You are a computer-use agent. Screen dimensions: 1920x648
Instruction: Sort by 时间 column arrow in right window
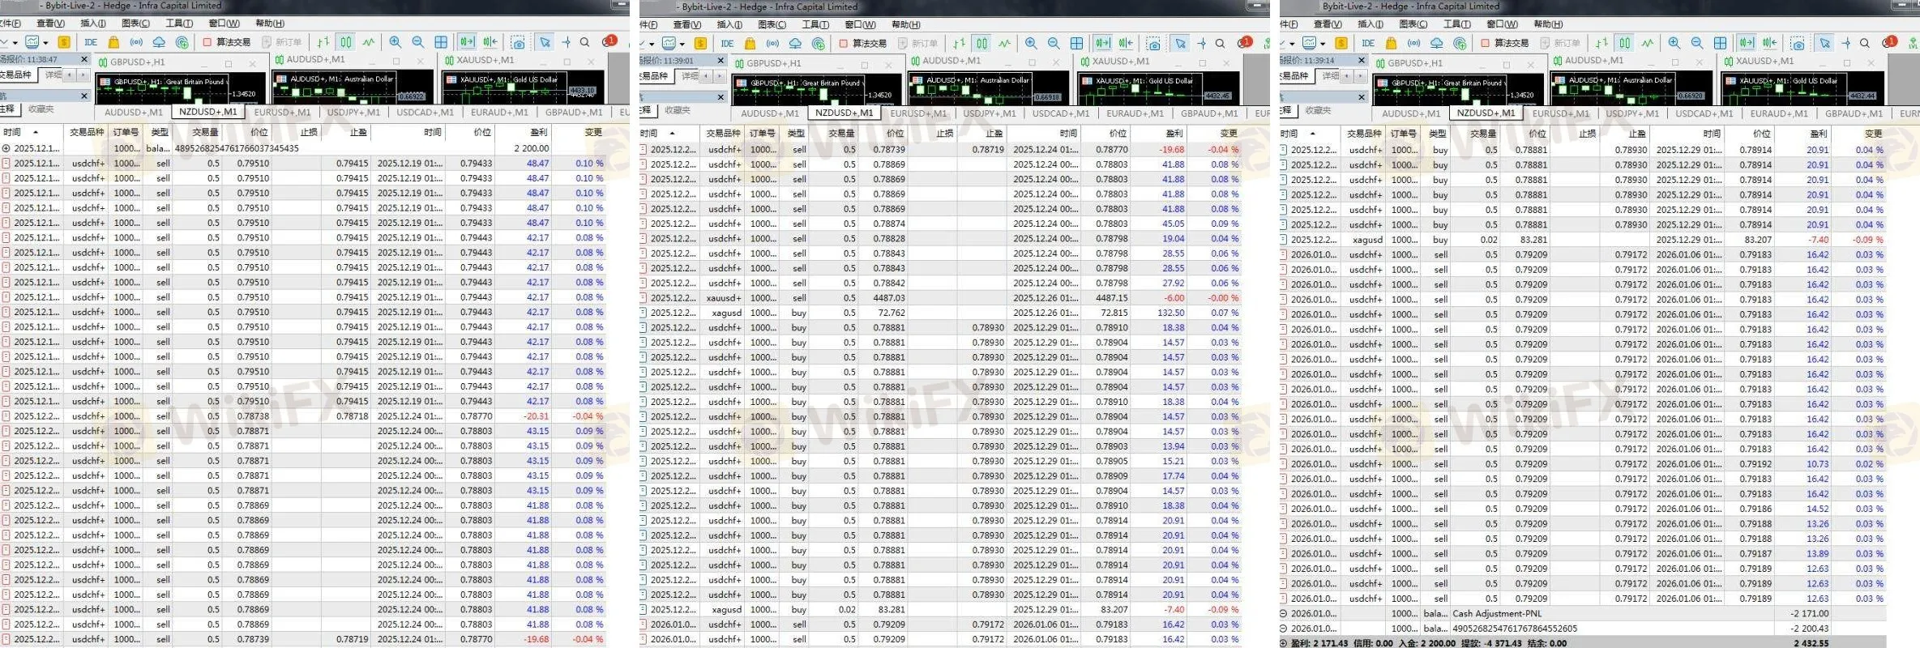[x=1313, y=133]
